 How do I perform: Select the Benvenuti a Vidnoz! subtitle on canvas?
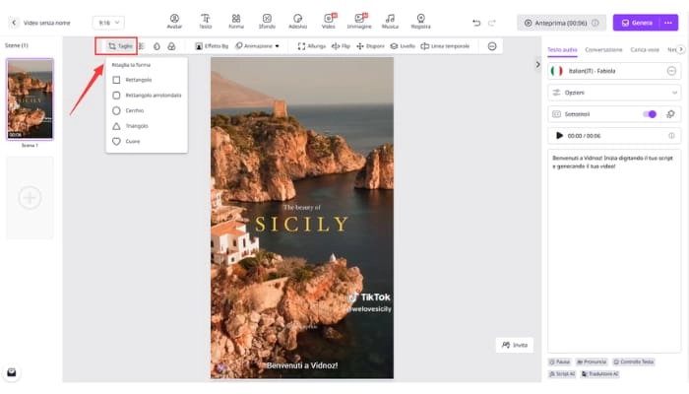tap(302, 365)
